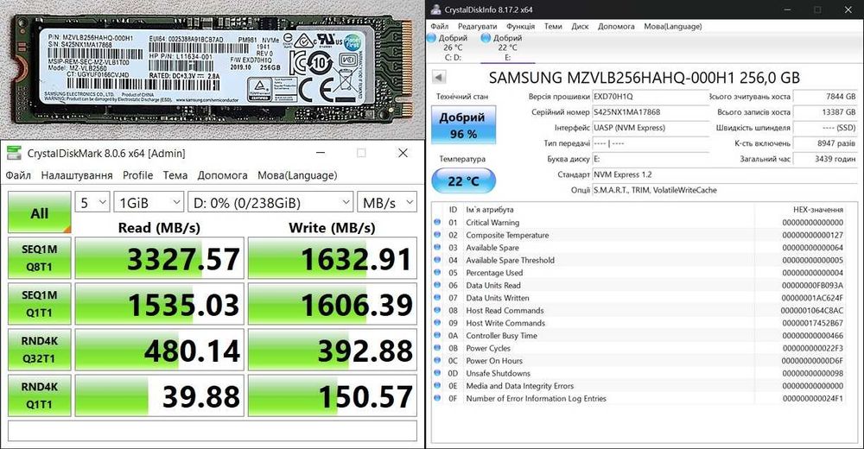Open the unit dropdown showing MB/s
This screenshot has height=449, width=864.
point(387,203)
